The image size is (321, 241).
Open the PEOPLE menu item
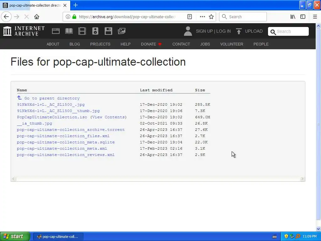click(261, 44)
